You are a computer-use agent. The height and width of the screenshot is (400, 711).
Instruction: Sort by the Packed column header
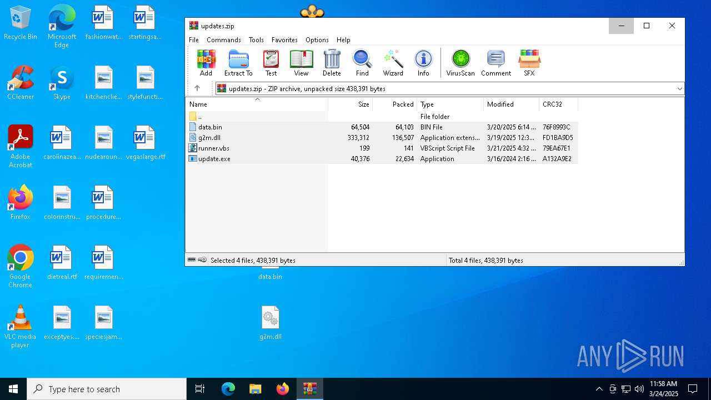(395, 104)
